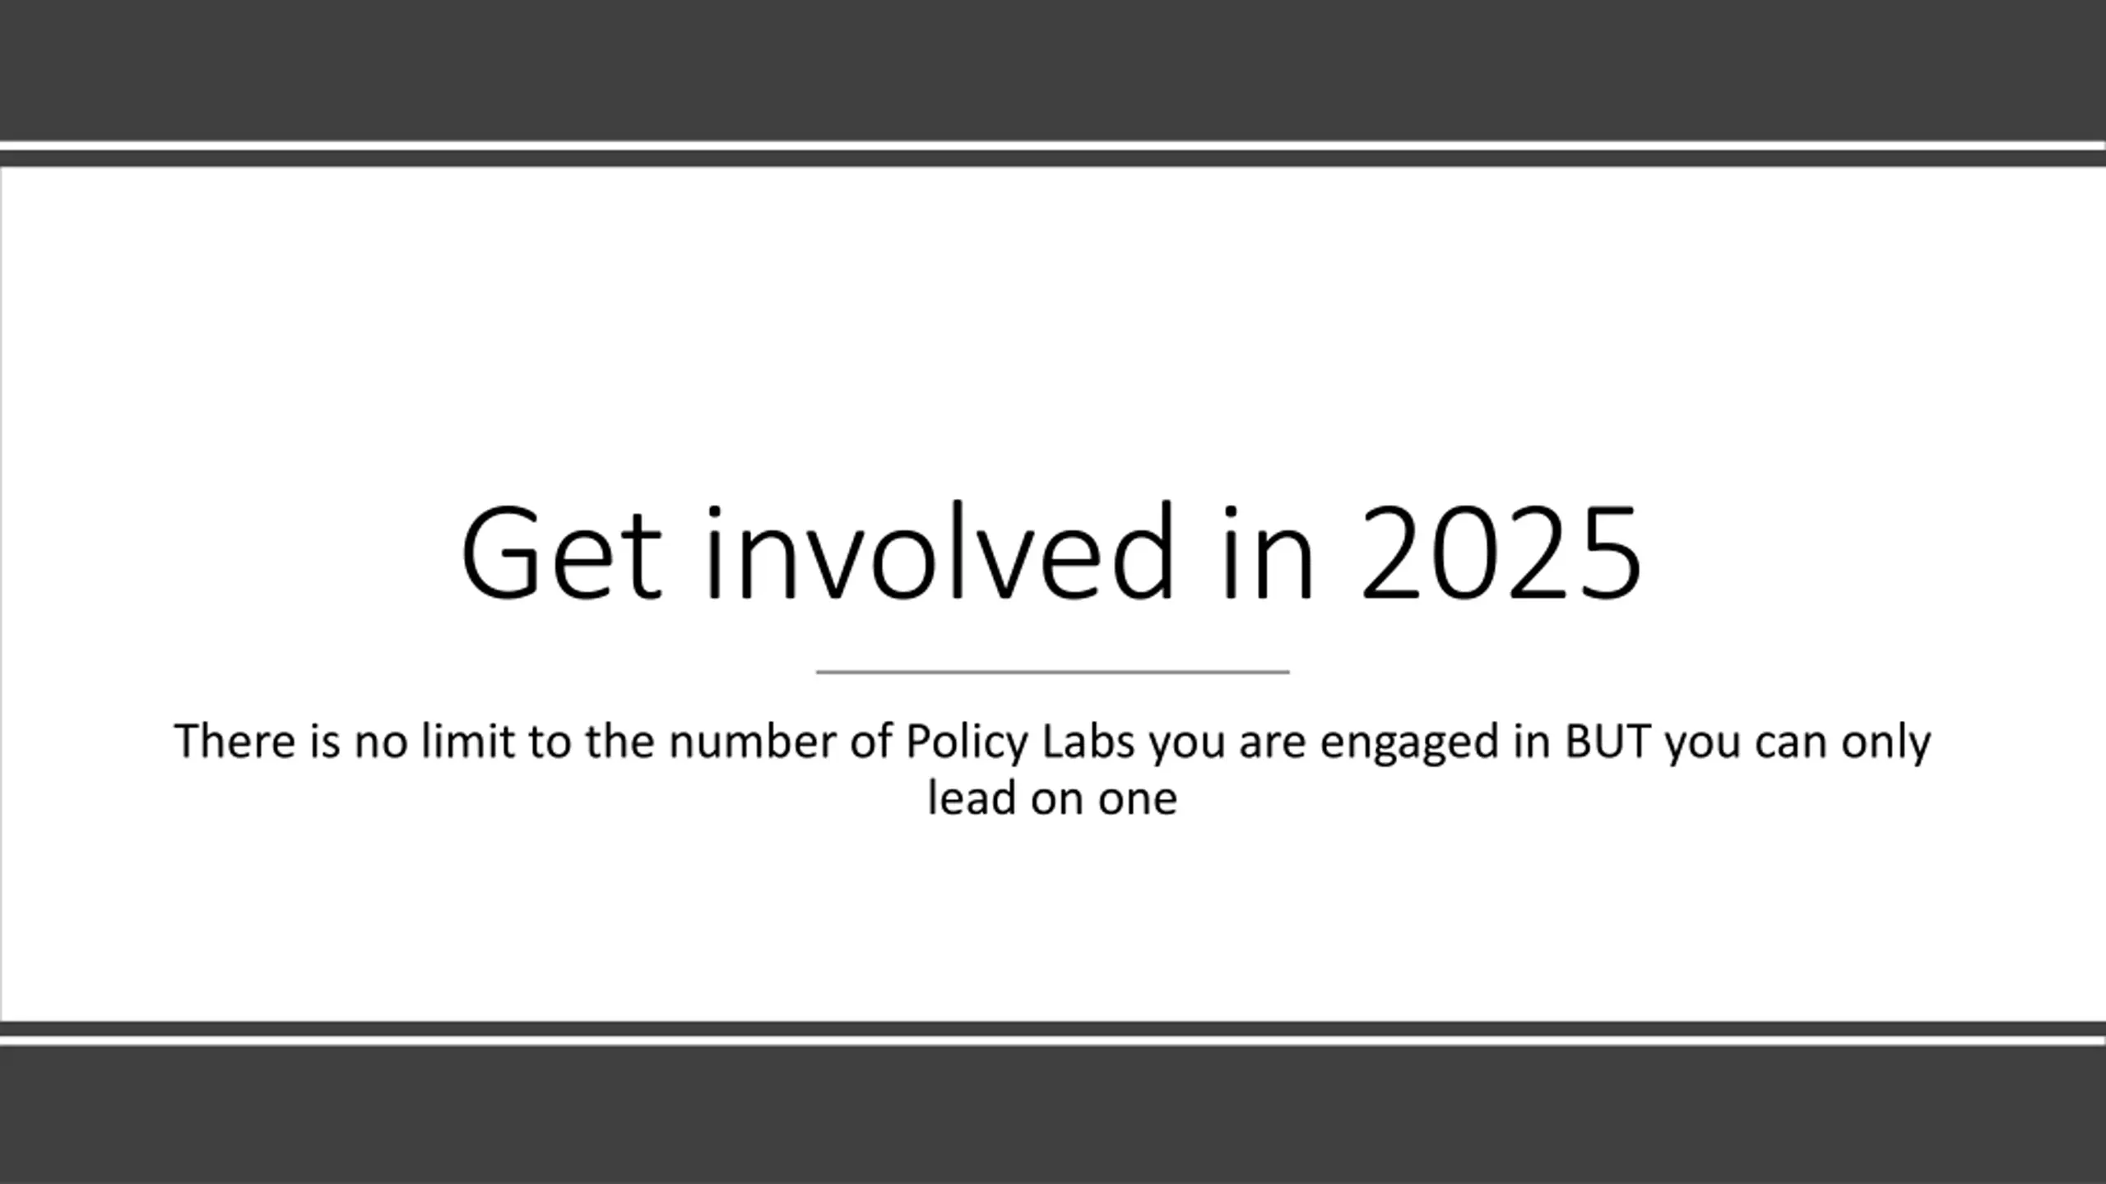
Task: Click the word 'in' within the title
Action: 1268,553
